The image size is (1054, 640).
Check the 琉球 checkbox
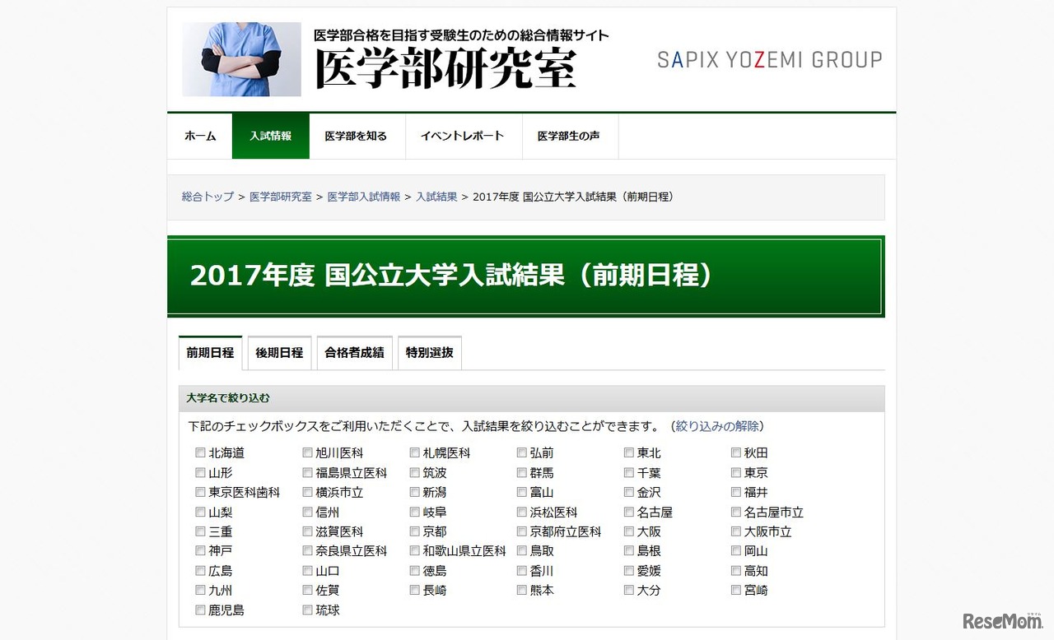[x=307, y=610]
